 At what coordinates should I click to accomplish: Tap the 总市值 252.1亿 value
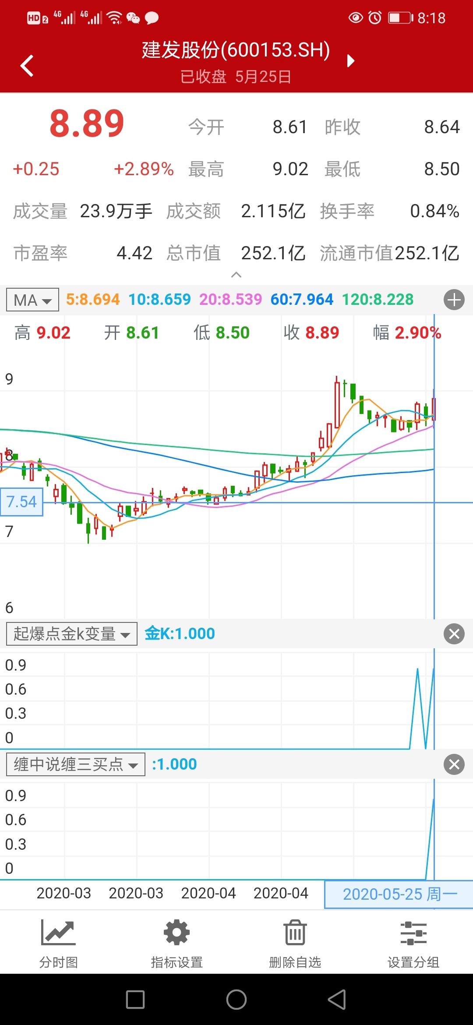[273, 253]
